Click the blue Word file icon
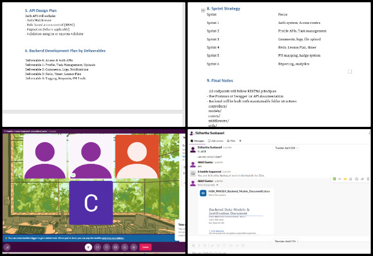 (x=203, y=193)
